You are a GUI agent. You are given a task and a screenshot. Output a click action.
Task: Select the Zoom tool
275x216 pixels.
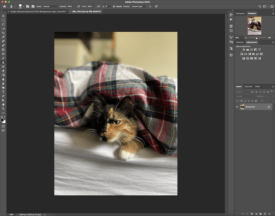coord(3,108)
